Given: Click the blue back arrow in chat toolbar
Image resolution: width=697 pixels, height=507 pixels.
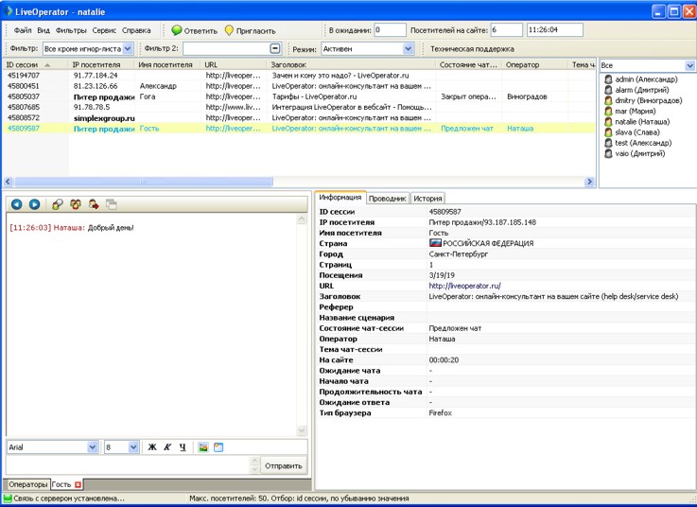Looking at the screenshot, I should point(17,204).
